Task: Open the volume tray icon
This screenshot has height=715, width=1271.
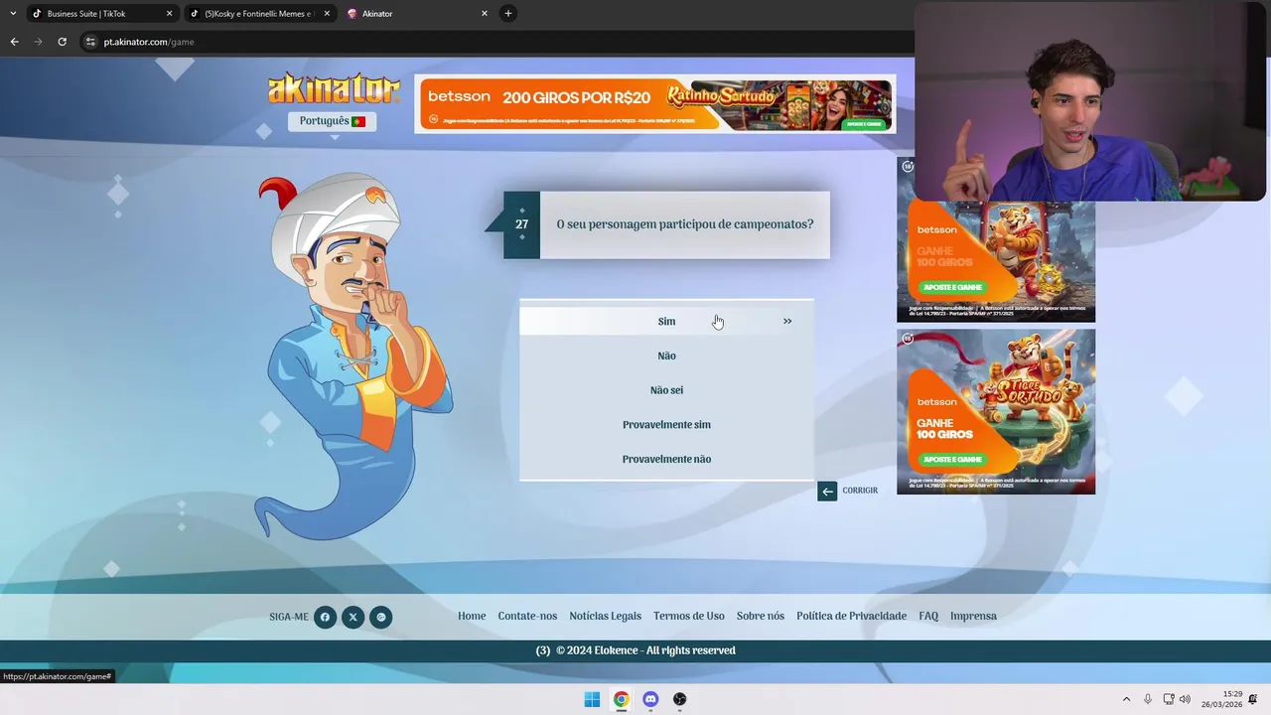Action: [1185, 699]
